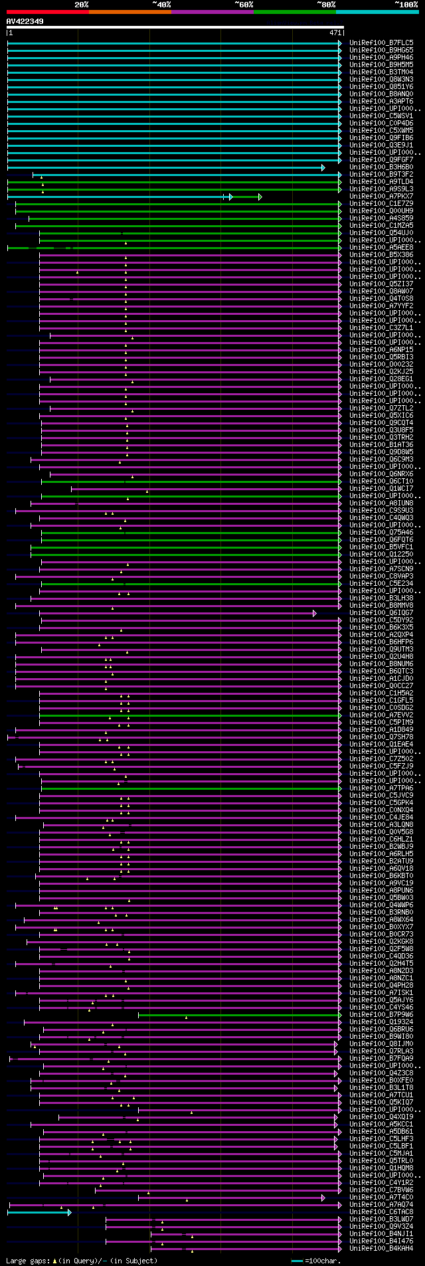Click the white query sequence ruler bar
The image size is (425, 1266).
pos(175,27)
